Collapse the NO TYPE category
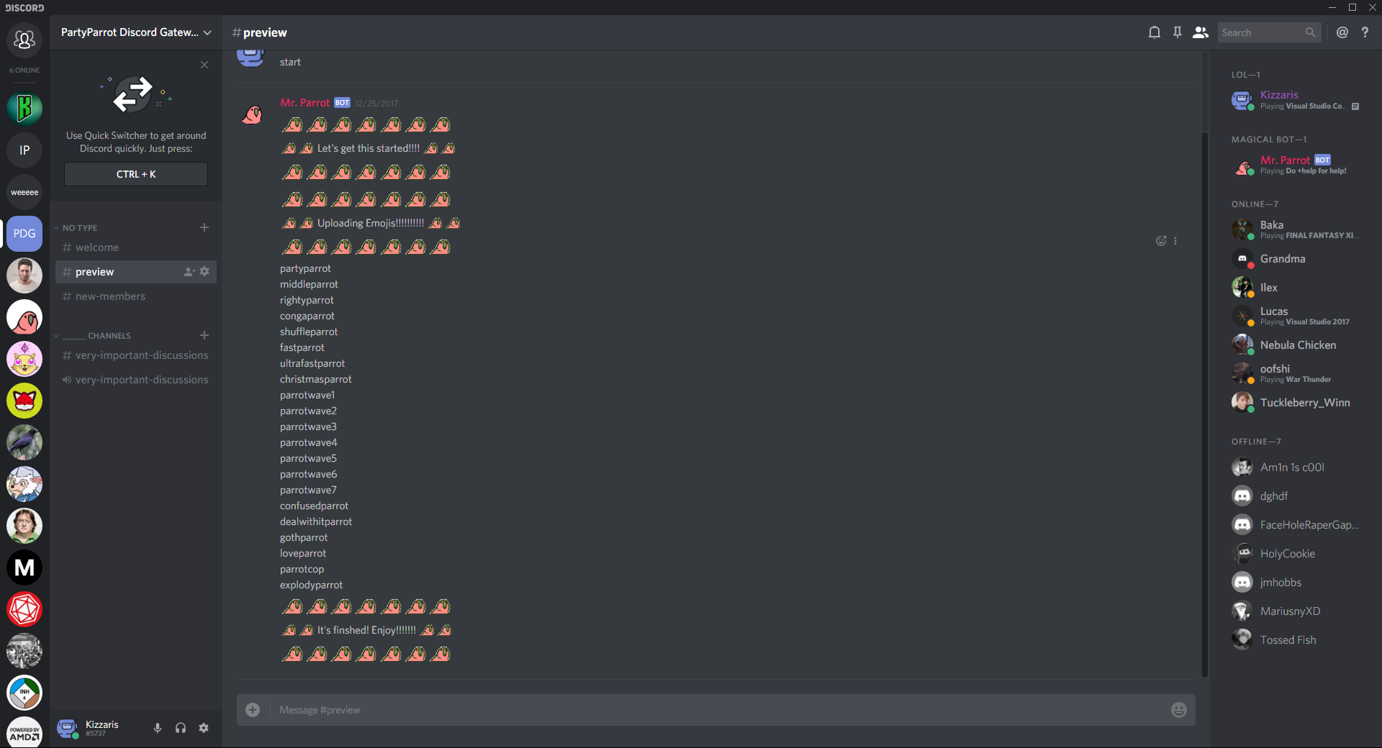This screenshot has height=748, width=1382. click(x=79, y=228)
